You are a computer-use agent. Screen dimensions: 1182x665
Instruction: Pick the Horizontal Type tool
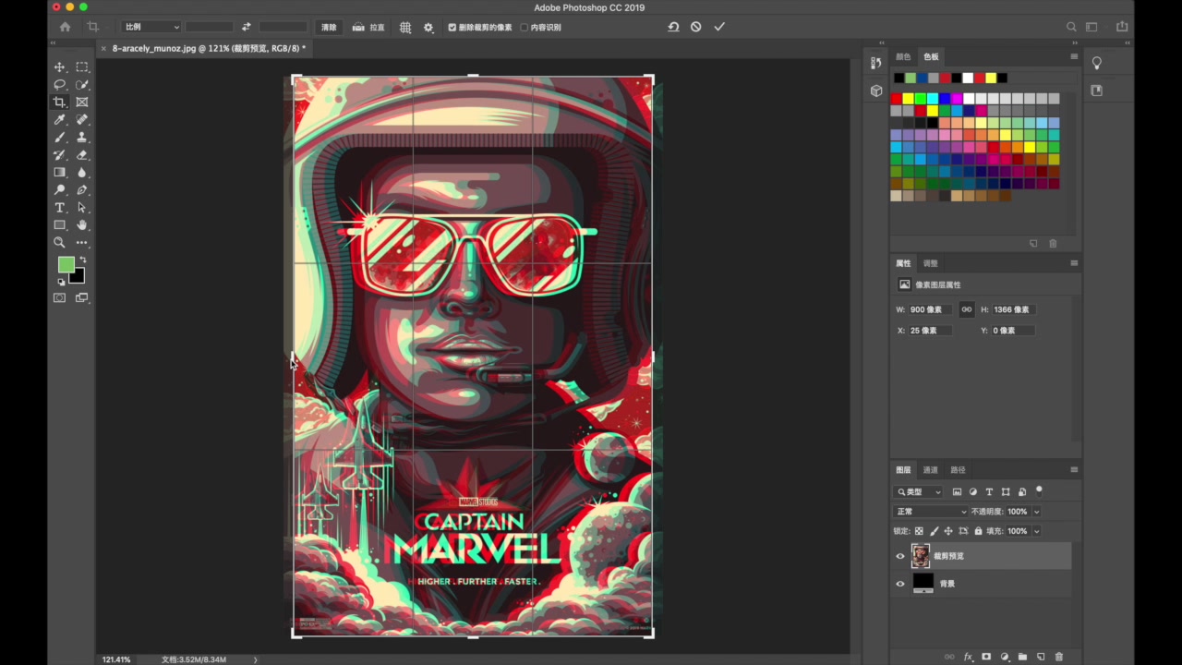pyautogui.click(x=59, y=208)
